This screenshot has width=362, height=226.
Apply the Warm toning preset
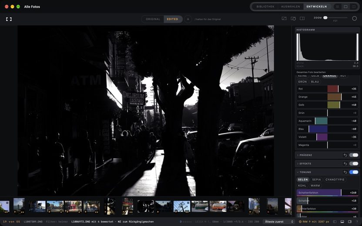coord(315,186)
